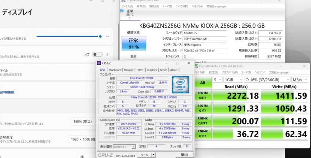Run the SEQ1M Q1T1 benchmark button

[203, 108]
